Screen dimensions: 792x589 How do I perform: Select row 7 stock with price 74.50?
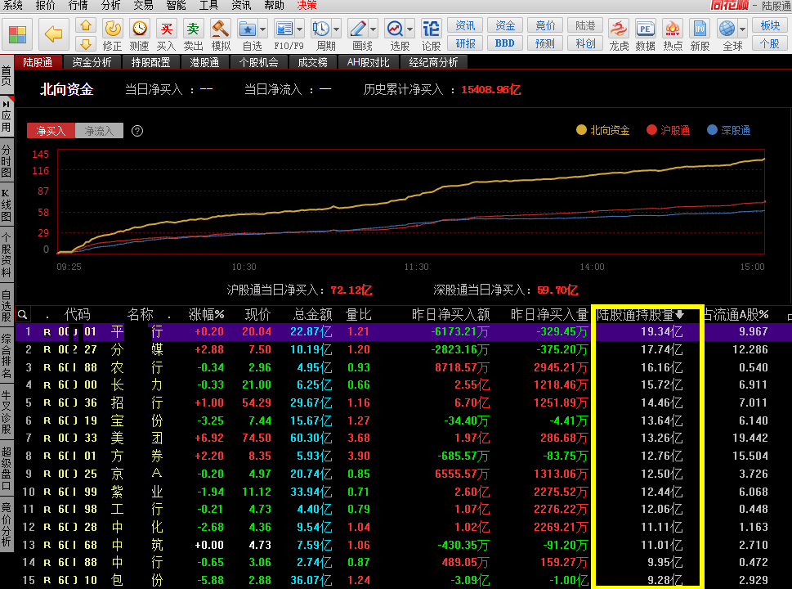click(403, 438)
